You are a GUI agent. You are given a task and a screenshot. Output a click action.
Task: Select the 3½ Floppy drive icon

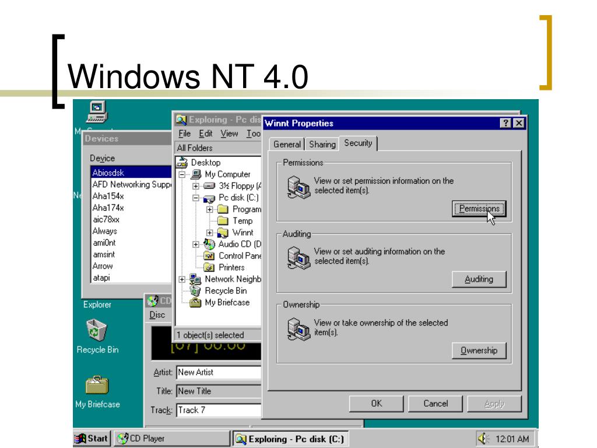209,186
